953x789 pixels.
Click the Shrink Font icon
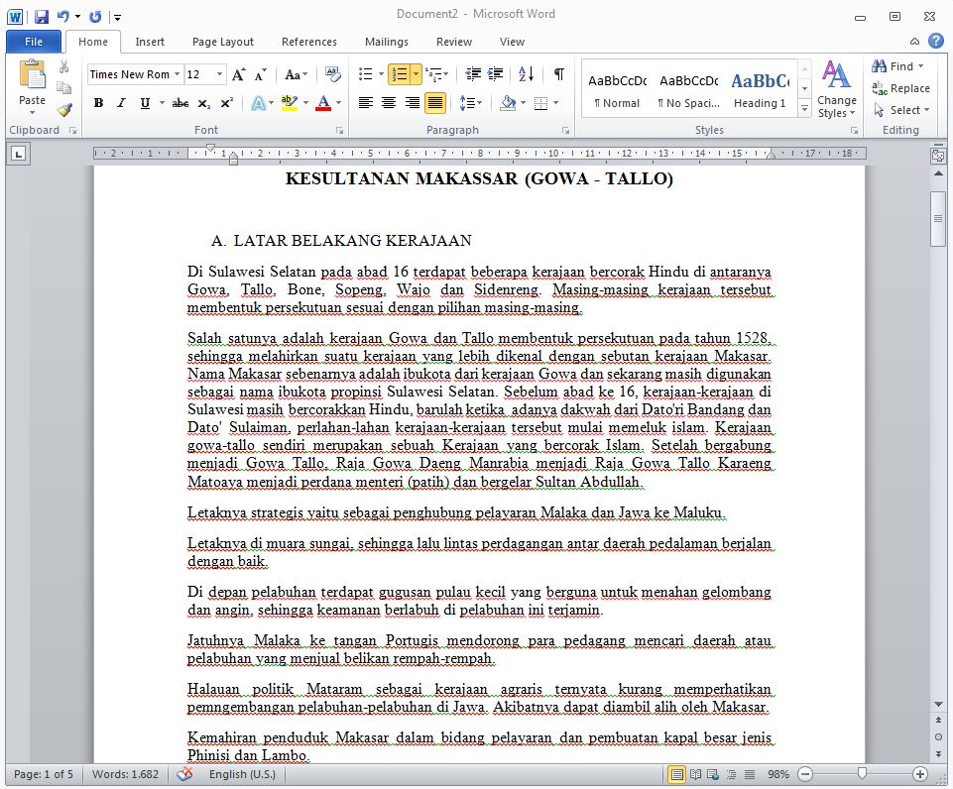point(260,74)
